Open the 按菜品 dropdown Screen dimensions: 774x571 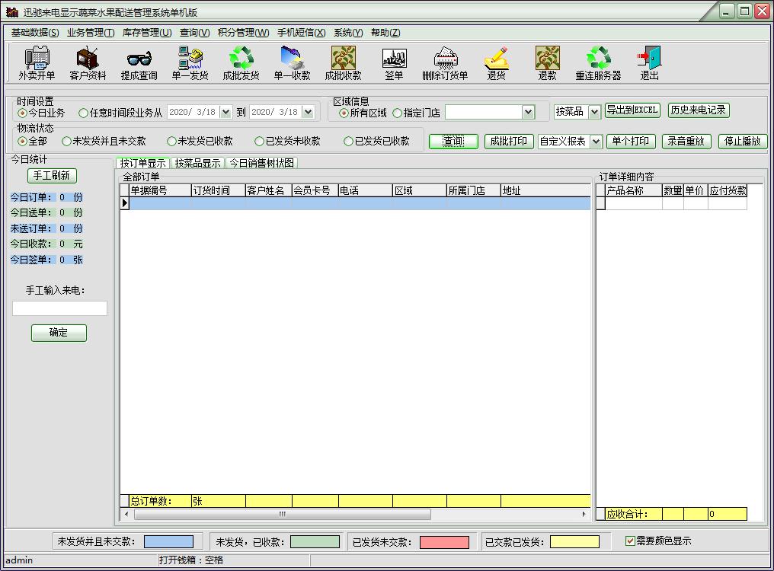pos(594,112)
